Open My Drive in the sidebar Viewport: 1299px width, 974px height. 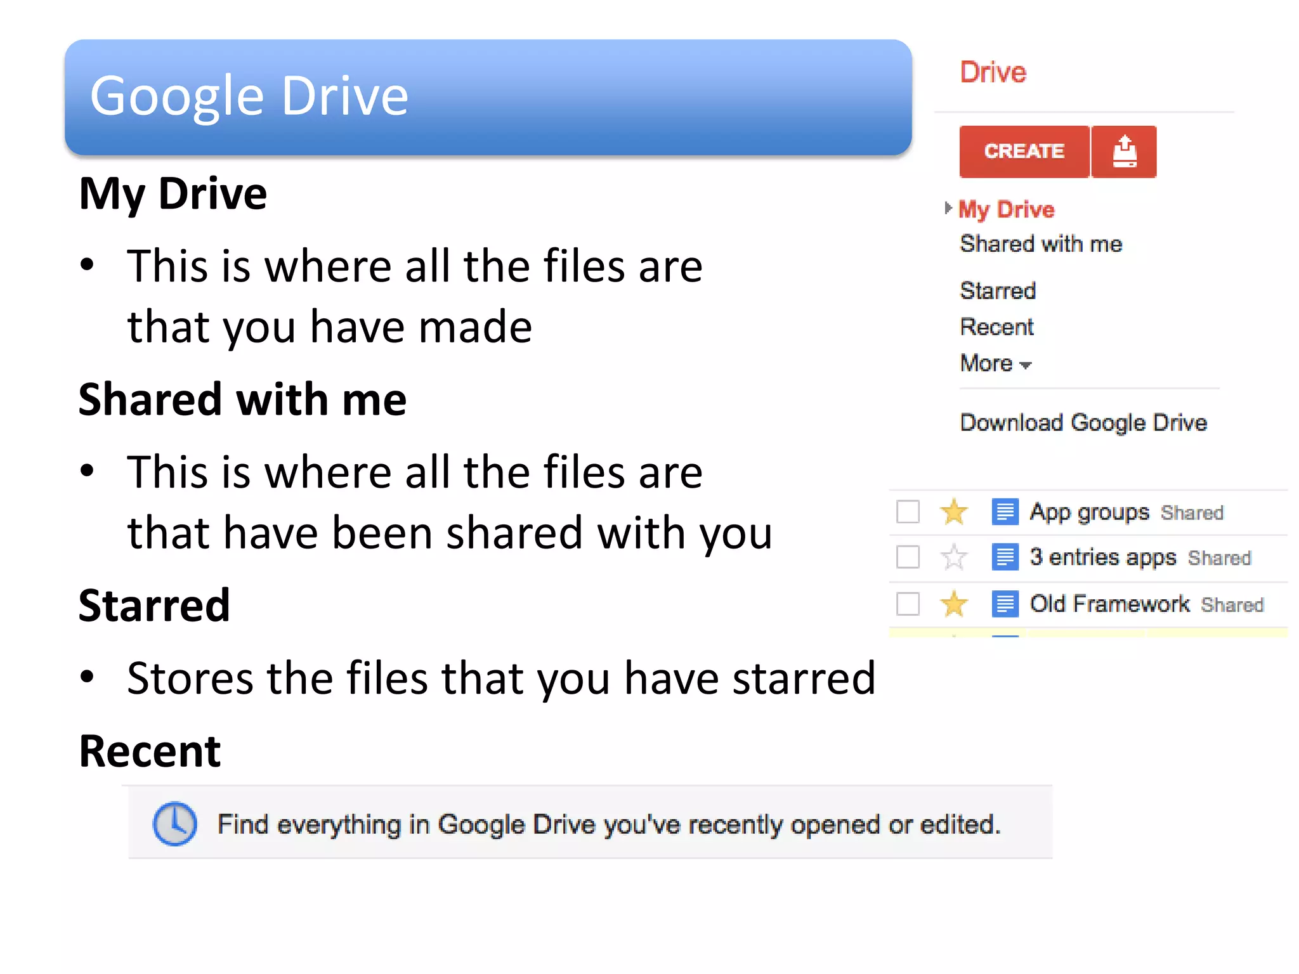pyautogui.click(x=1006, y=209)
